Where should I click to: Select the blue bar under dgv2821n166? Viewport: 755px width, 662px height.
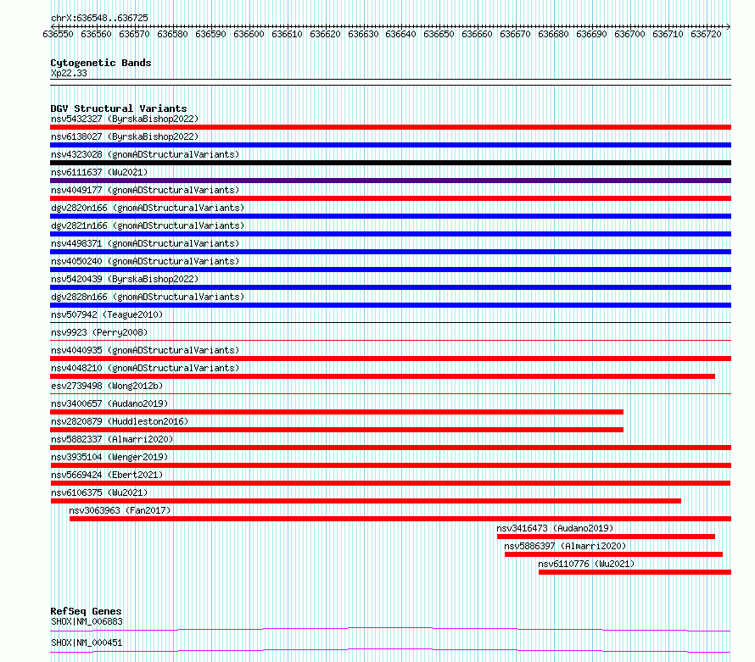(390, 234)
